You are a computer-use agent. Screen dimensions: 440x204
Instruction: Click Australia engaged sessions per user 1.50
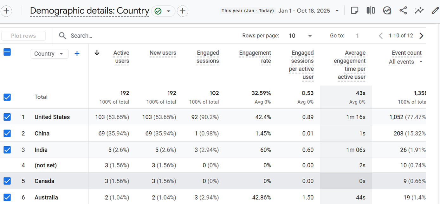(x=308, y=197)
